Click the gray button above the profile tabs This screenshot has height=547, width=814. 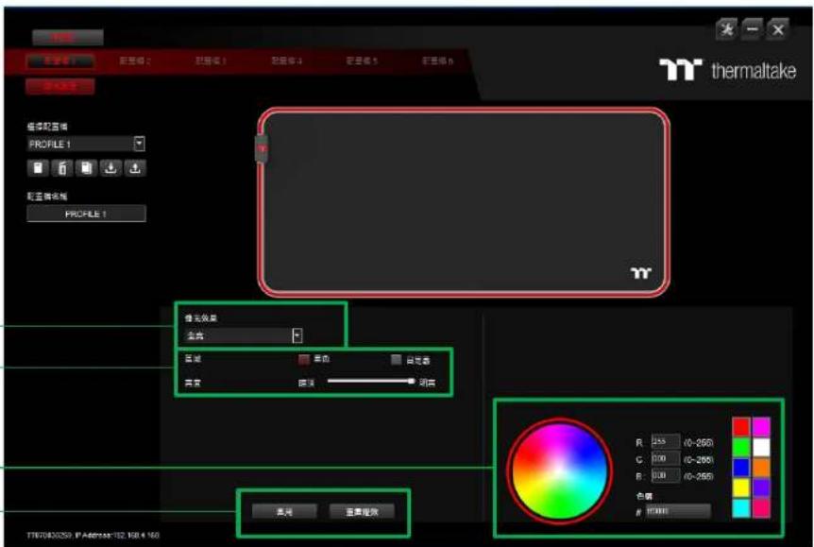(x=67, y=38)
